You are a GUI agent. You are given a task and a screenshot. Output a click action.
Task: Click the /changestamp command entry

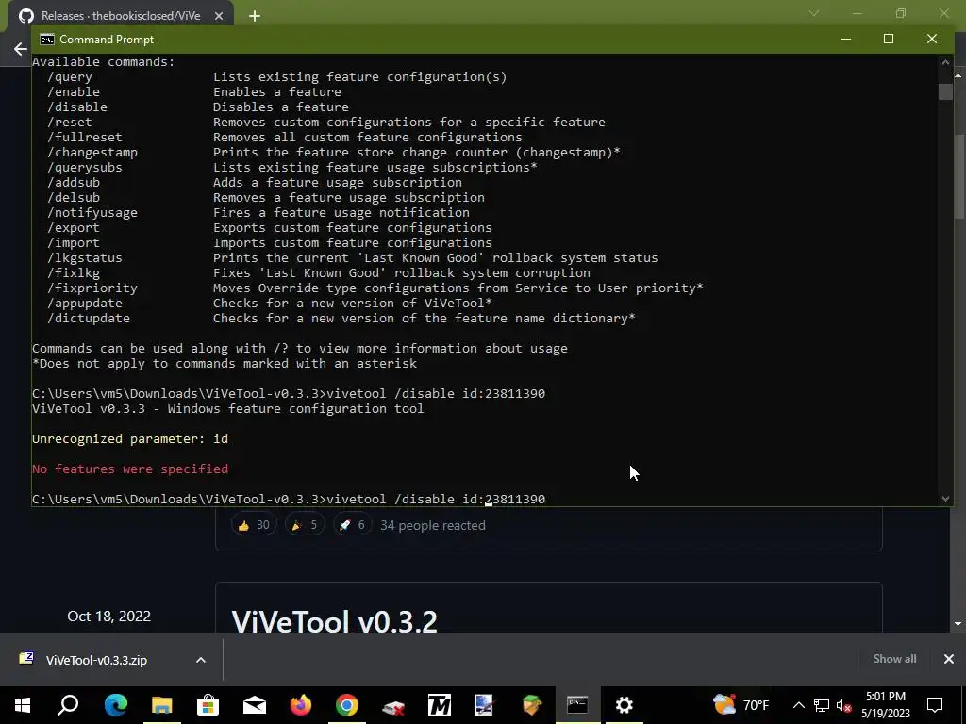click(92, 152)
